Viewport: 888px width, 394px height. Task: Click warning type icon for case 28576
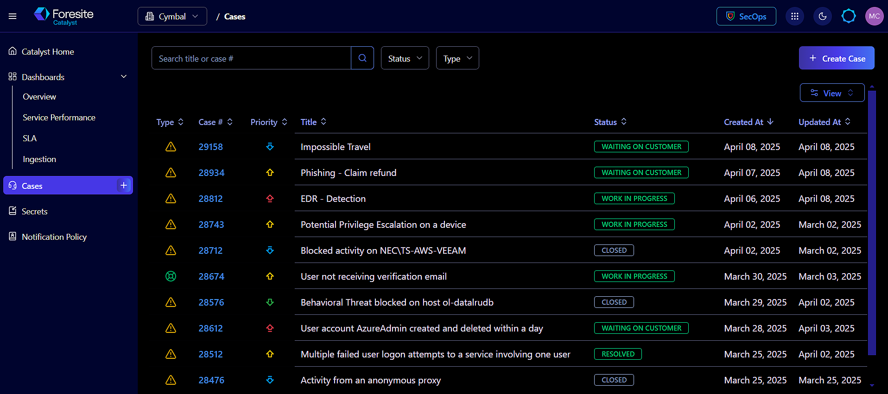171,302
